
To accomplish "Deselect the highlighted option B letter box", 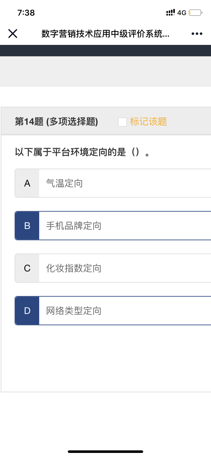I will pyautogui.click(x=27, y=226).
